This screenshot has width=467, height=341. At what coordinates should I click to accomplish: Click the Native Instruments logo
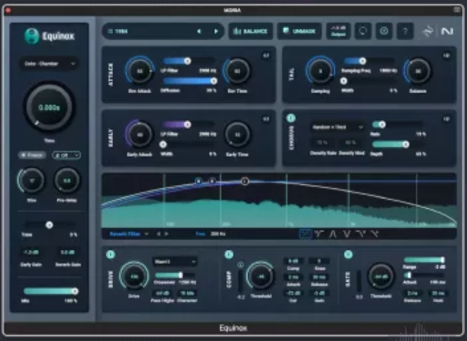pos(447,31)
